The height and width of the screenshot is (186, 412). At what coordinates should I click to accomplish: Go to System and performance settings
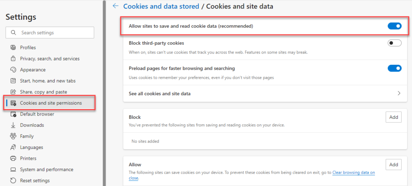[x=47, y=169]
